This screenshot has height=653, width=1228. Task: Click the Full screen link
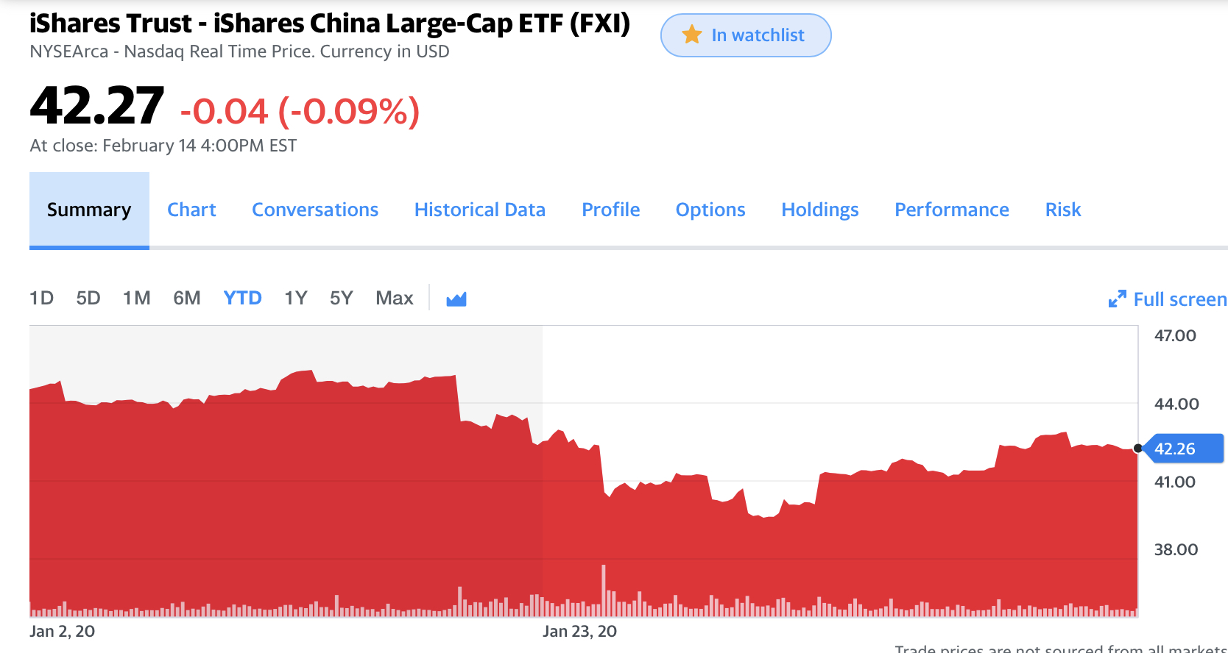tap(1179, 299)
